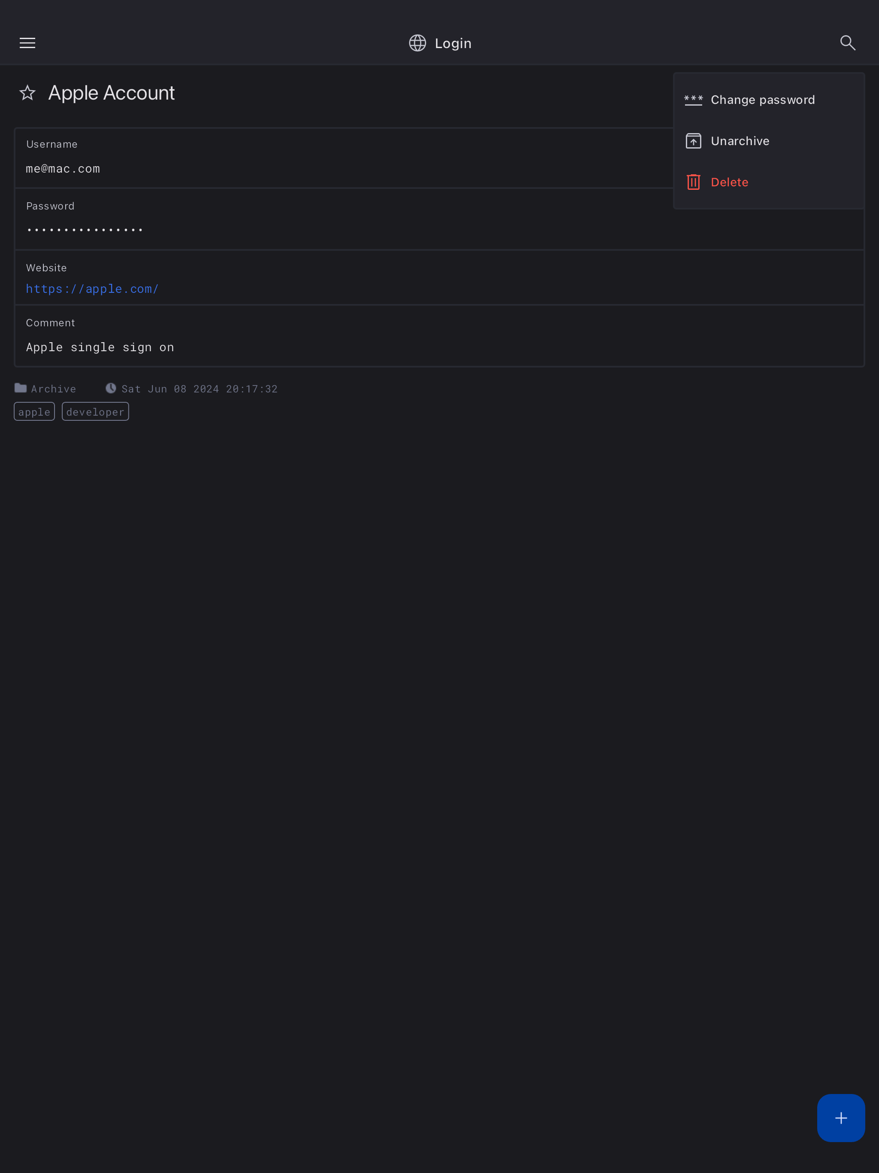
Task: Click the Unarchive box arrow icon
Action: [693, 141]
